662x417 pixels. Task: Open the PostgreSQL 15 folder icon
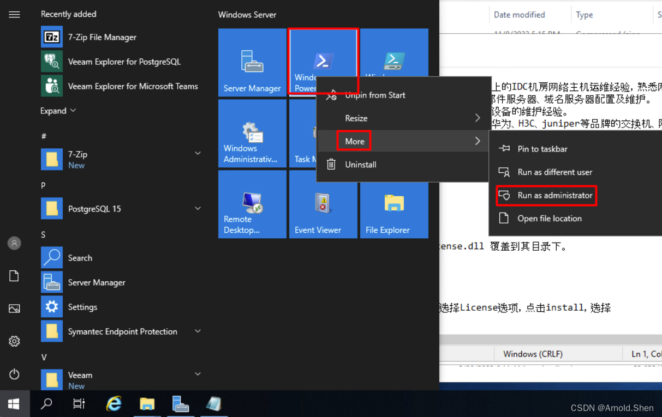point(52,209)
